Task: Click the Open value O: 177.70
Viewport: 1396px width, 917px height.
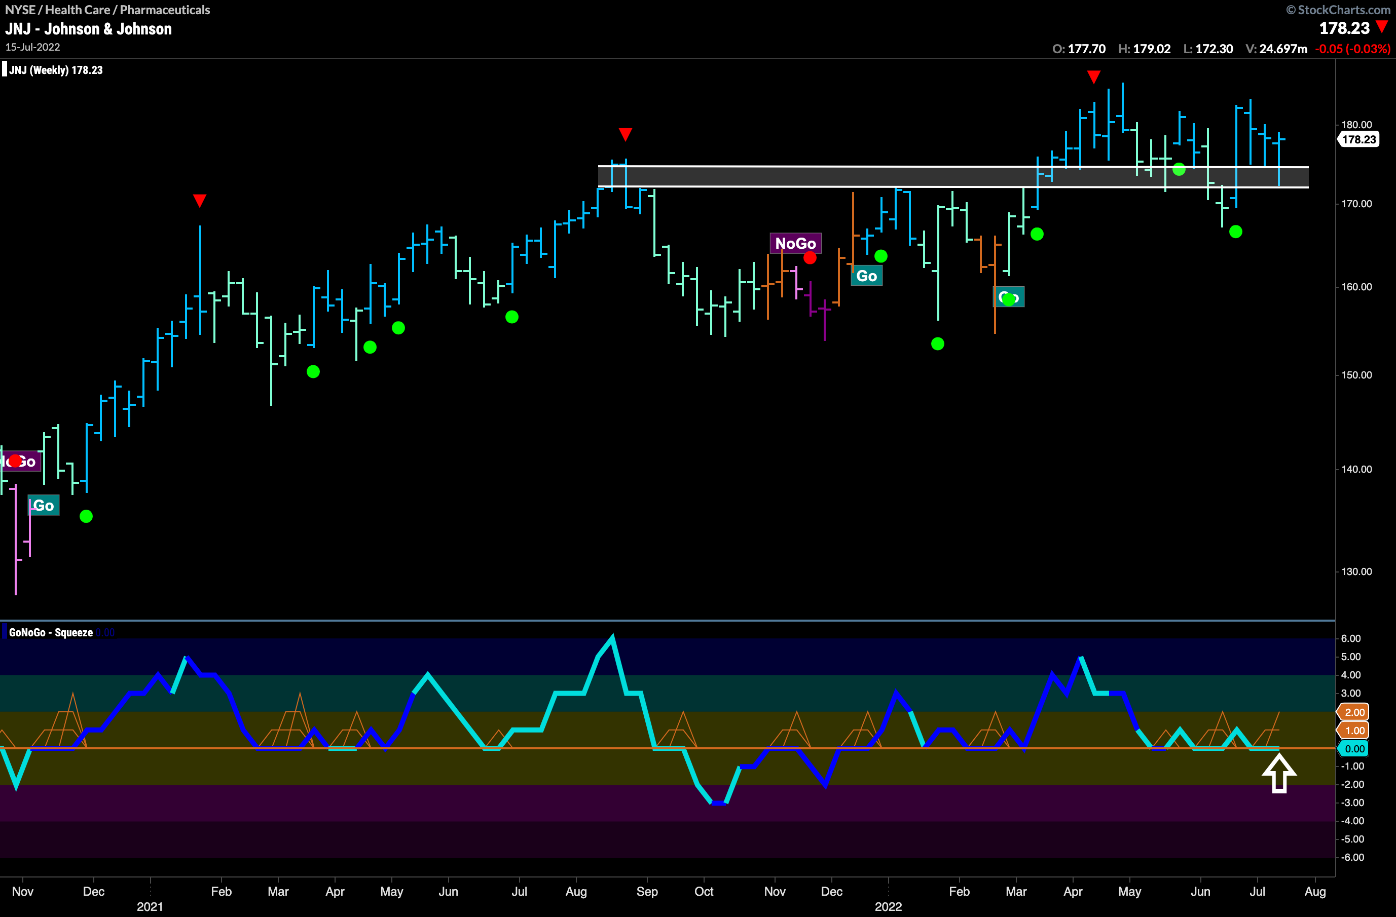Action: point(1079,49)
